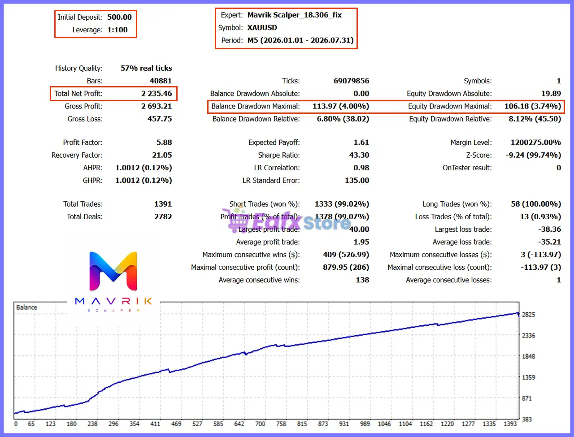
Task: Select the Average loss trade value -35.21
Action: coord(550,242)
